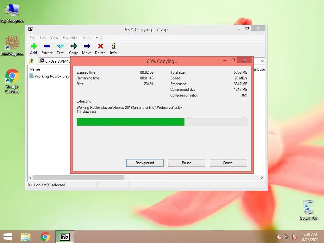Open File Explorer from taskbar
Screen dimensions: 324x243
click(26, 237)
